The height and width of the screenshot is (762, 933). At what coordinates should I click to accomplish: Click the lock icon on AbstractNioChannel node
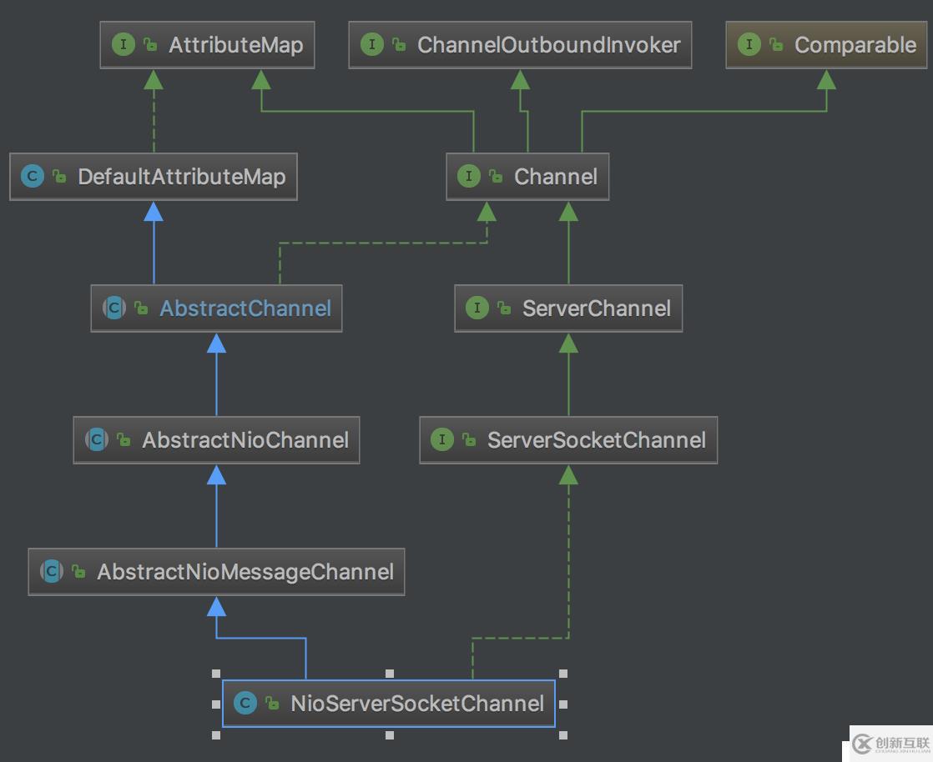click(x=124, y=440)
